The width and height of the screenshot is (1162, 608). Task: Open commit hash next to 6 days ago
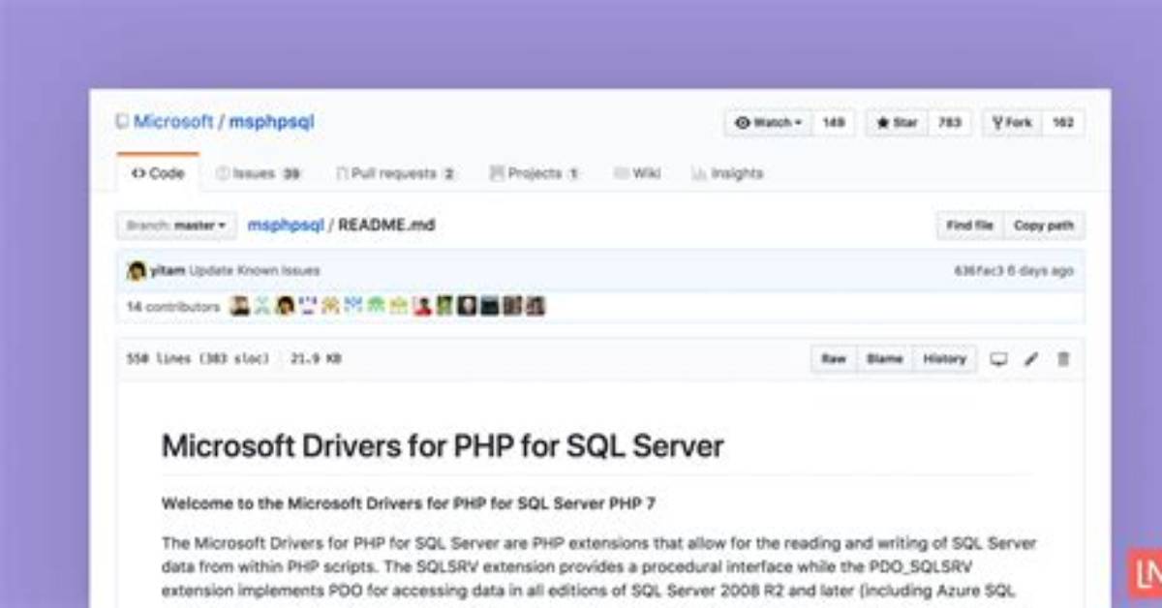978,271
